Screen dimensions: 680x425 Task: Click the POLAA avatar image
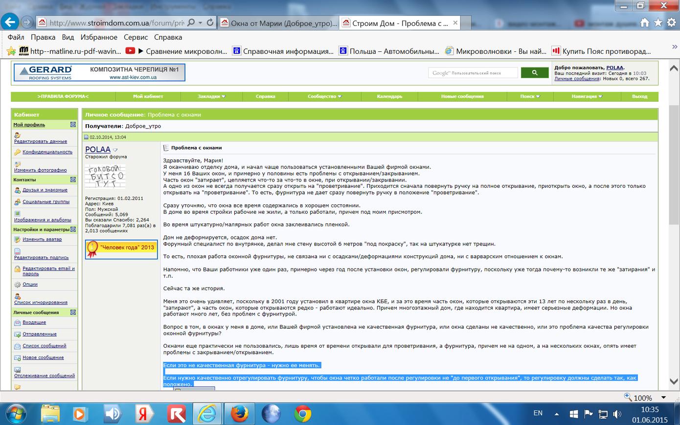[x=105, y=176]
